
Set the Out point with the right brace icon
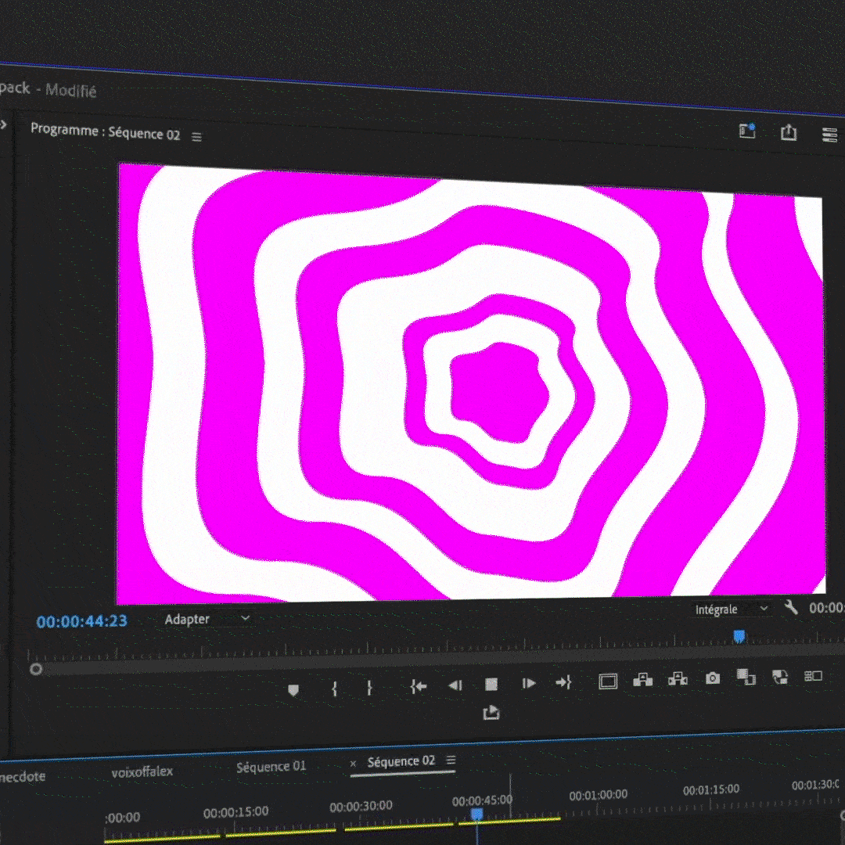(x=369, y=688)
